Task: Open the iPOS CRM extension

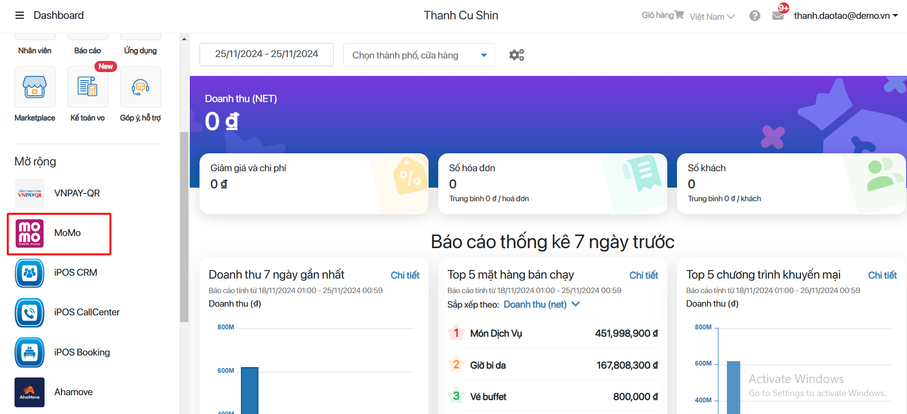Action: click(30, 273)
